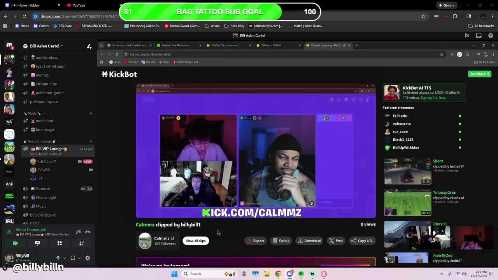Open the Photopea bookmark
This screenshot has height=280, width=498.
tap(142, 26)
